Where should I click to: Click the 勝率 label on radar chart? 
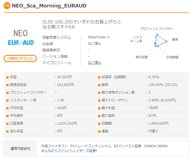pyautogui.click(x=175, y=40)
